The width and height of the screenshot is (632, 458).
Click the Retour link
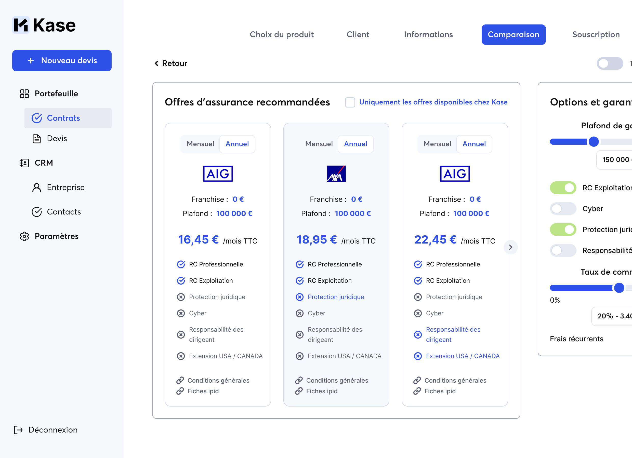[171, 63]
